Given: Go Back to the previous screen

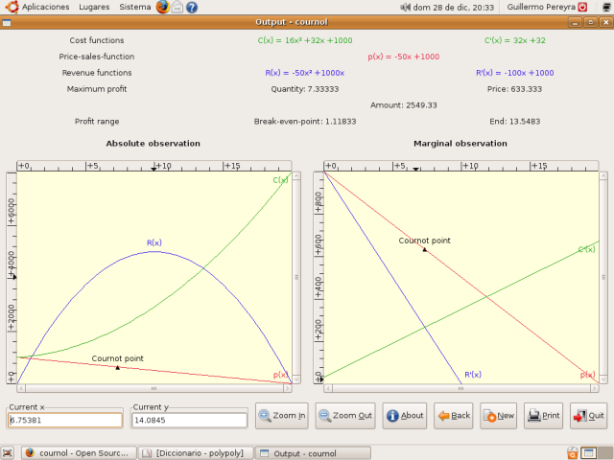Looking at the screenshot, I should pos(454,416).
